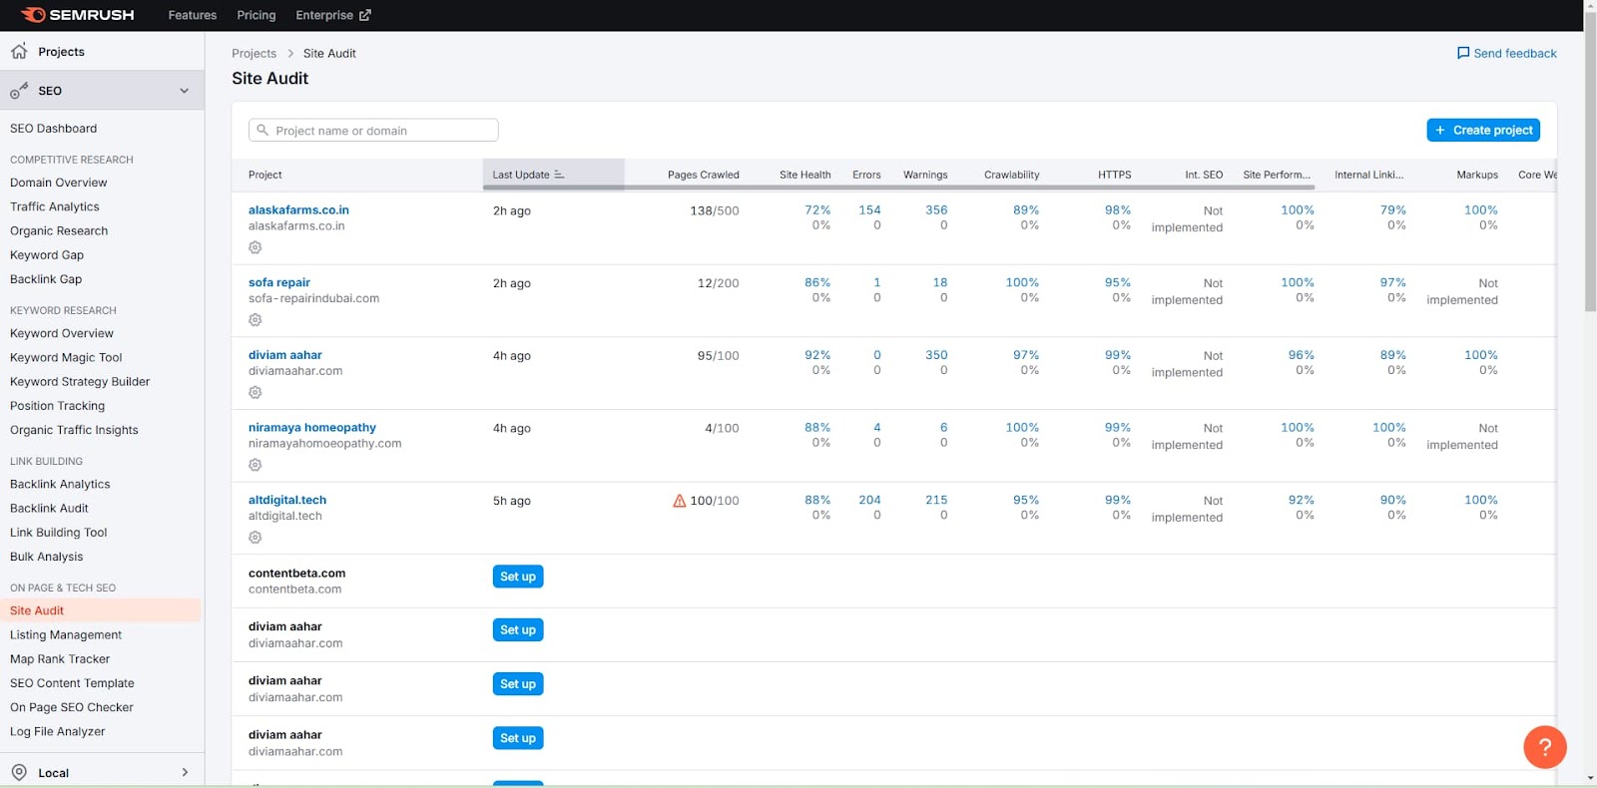The image size is (1597, 788).
Task: Click the Site Health column header
Action: tap(805, 175)
